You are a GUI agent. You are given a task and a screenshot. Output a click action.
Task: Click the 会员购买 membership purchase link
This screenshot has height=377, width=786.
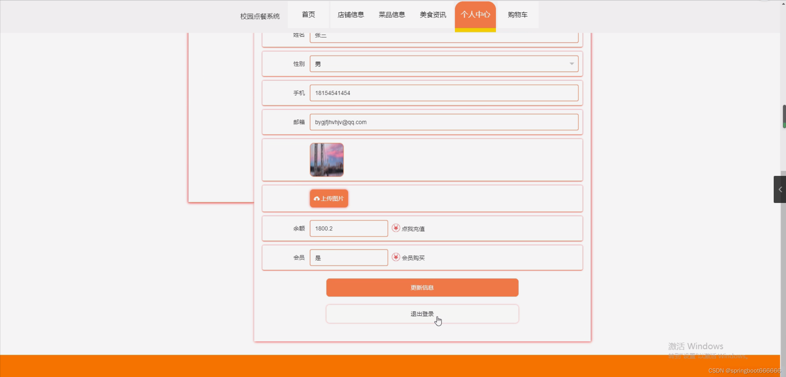coord(413,258)
